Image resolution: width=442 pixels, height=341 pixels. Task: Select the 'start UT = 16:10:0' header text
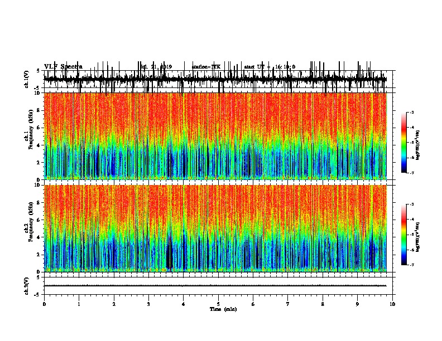270,67
